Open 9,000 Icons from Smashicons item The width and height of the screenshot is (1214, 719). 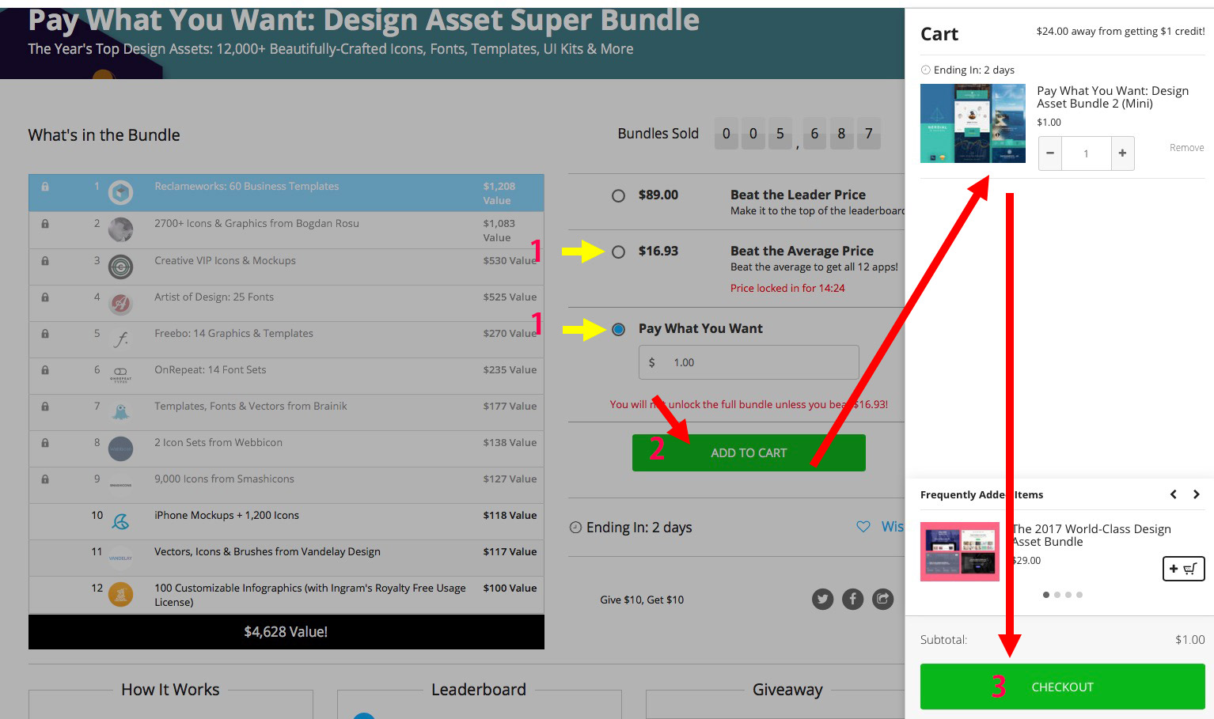pyautogui.click(x=224, y=479)
